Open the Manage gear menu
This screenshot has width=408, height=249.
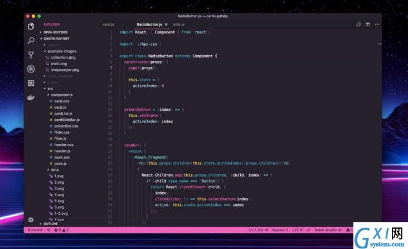point(31,219)
